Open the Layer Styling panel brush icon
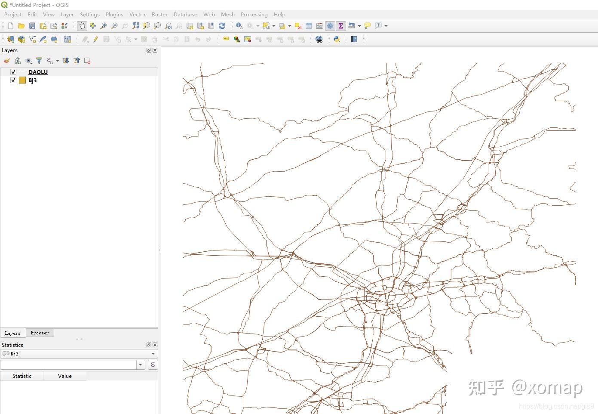The width and height of the screenshot is (598, 414). [7, 61]
